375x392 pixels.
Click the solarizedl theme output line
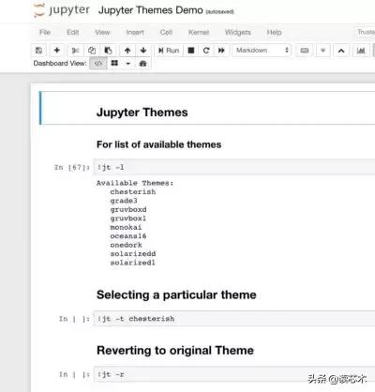[132, 263]
